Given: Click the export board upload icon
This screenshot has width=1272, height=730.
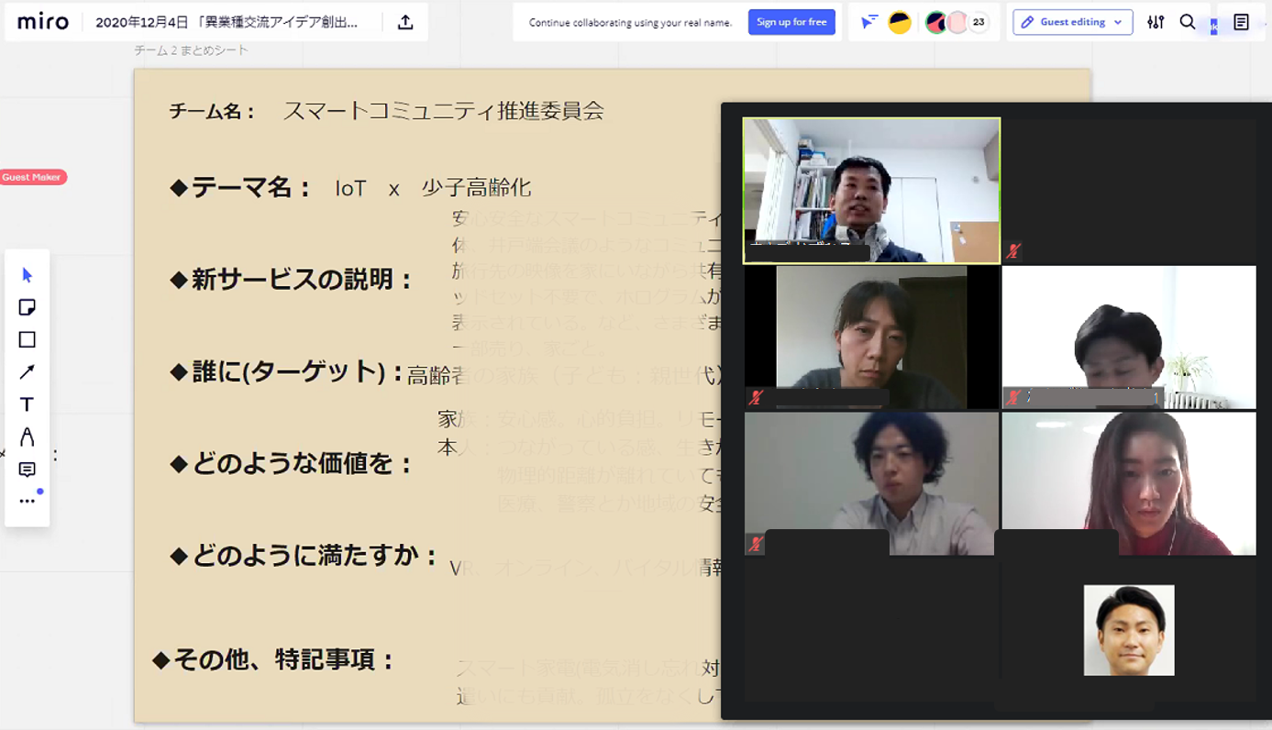Looking at the screenshot, I should pyautogui.click(x=405, y=23).
